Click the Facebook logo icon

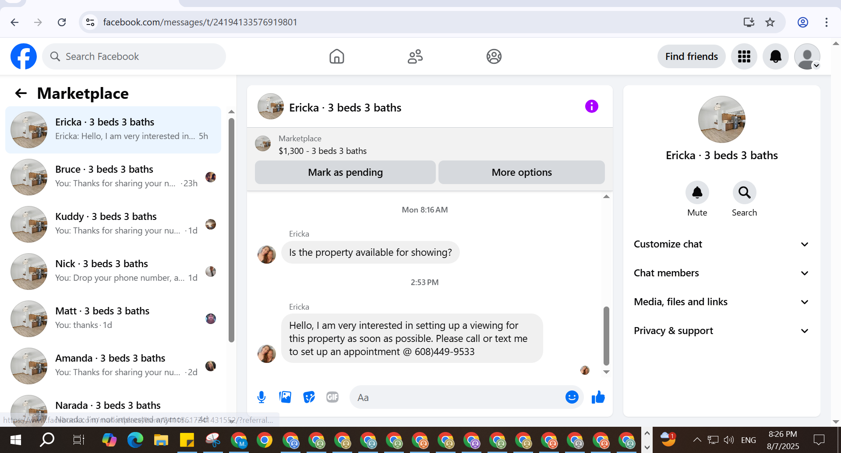[x=24, y=56]
